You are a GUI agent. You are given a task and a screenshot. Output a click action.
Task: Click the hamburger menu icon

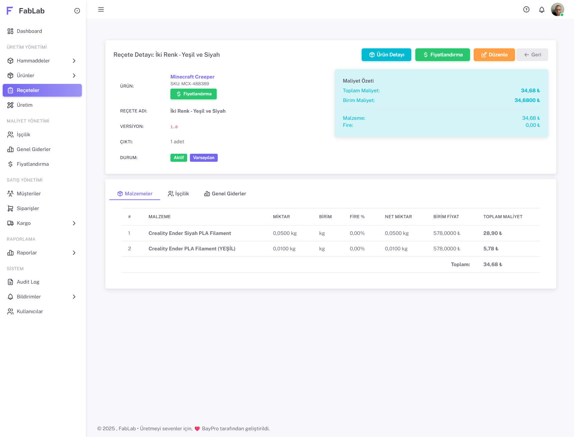tap(101, 10)
